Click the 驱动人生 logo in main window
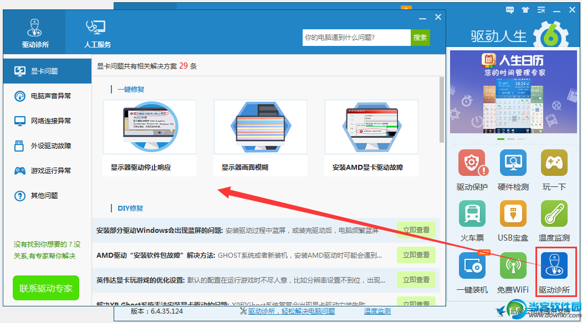Viewport: 582px width, 323px height. (x=519, y=37)
